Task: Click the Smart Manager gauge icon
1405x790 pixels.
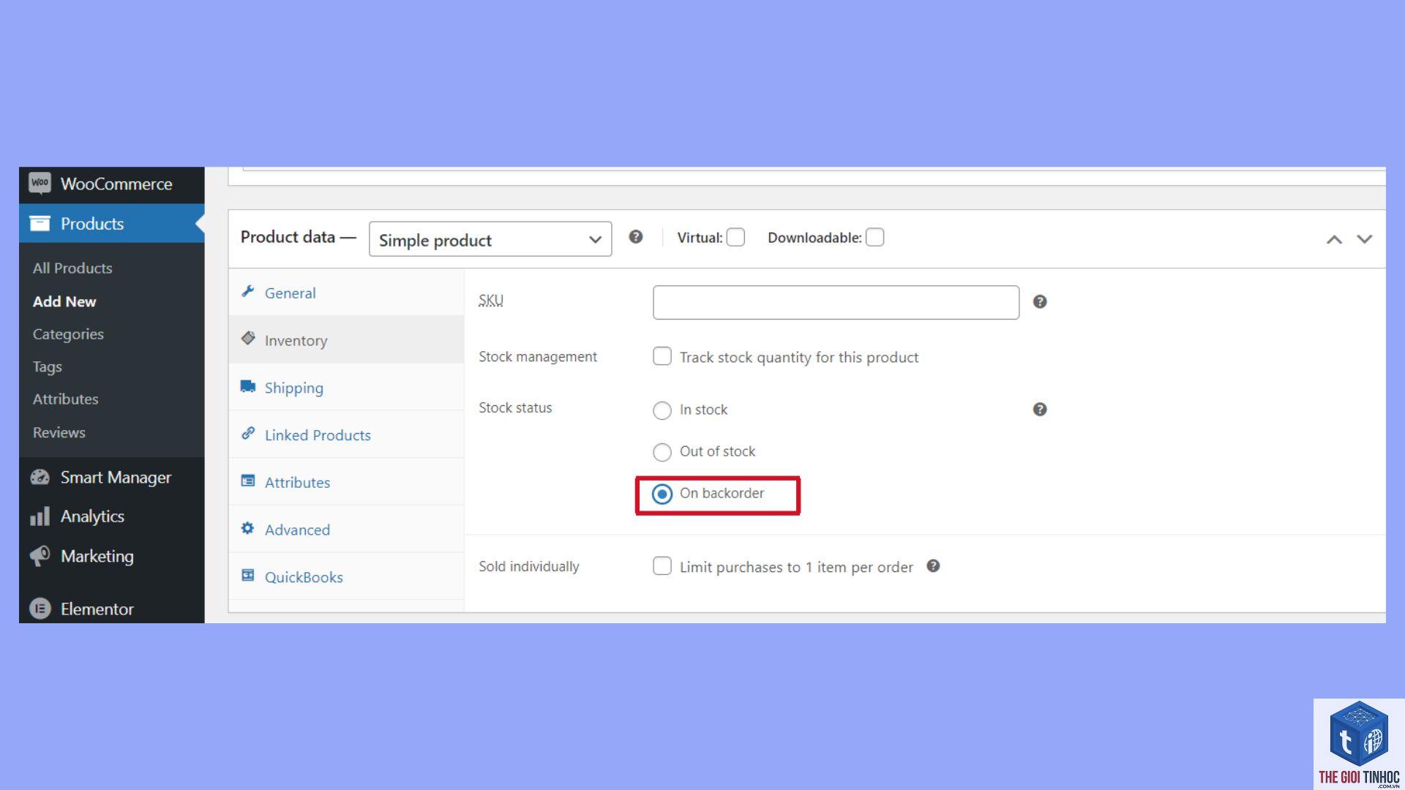Action: coord(40,477)
